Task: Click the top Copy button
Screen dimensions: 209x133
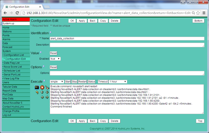Action: (x=103, y=21)
